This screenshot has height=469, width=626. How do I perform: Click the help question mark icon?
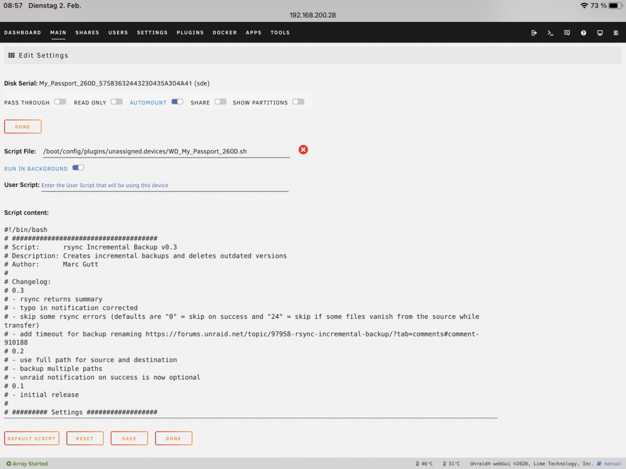pos(583,33)
